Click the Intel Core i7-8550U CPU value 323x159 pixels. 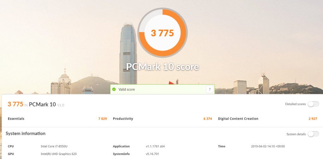pyautogui.click(x=54, y=146)
